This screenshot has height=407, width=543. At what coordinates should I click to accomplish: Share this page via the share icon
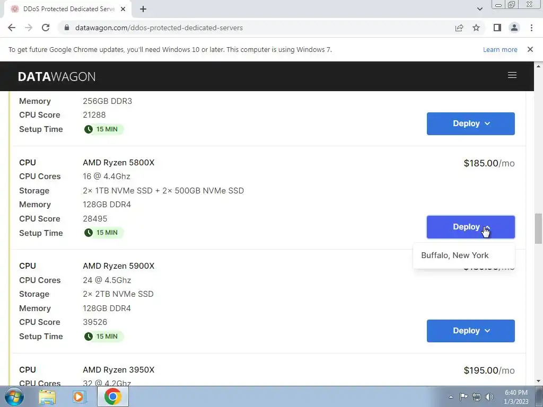pos(459,28)
